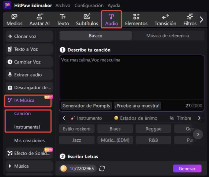
Task: Open the Archivo menu
Action: 63,5
